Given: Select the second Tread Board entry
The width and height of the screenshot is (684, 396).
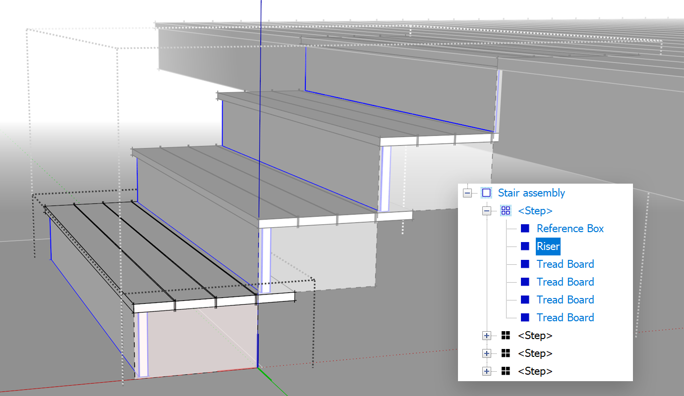Looking at the screenshot, I should (x=565, y=282).
